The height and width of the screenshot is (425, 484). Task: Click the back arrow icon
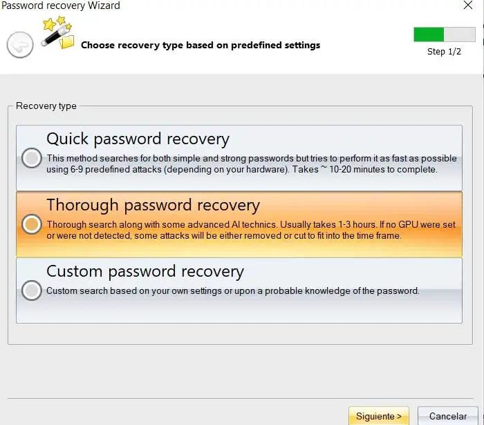20,46
